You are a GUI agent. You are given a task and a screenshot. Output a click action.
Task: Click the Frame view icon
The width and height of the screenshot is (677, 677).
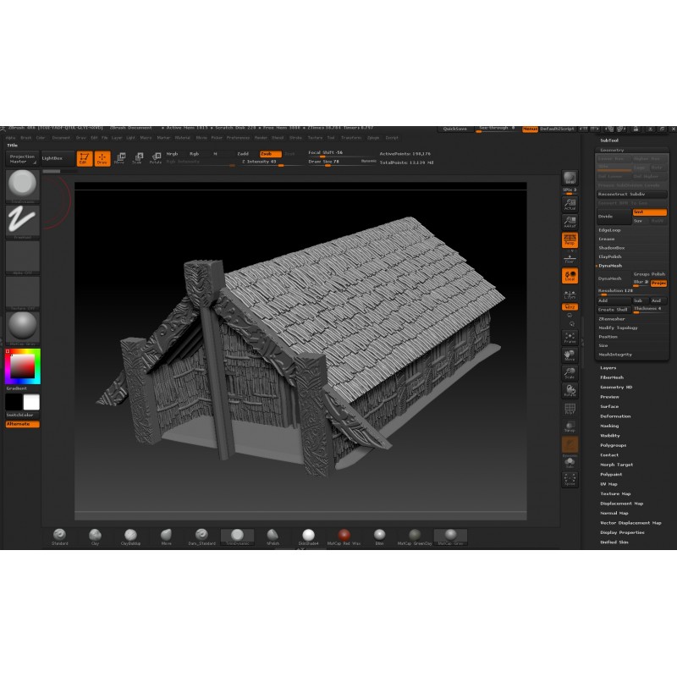point(570,336)
